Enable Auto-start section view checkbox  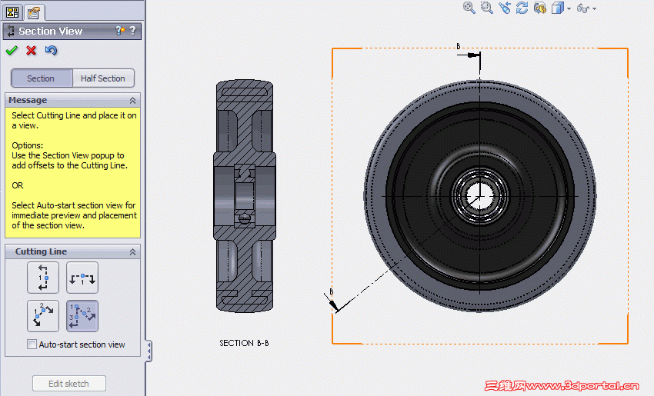coord(32,344)
